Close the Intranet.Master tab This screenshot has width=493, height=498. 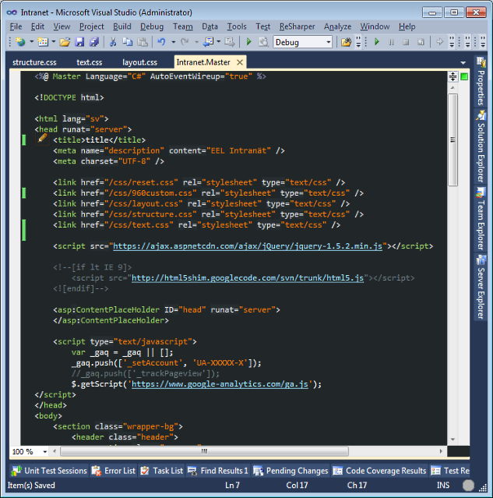tap(240, 62)
